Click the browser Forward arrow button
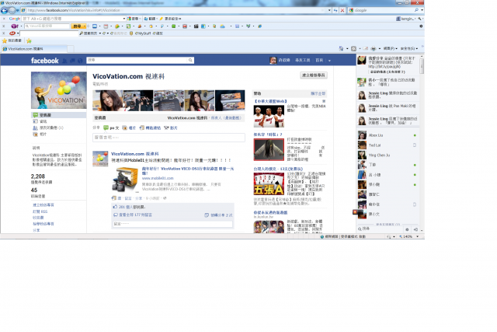This screenshot has width=497, height=332. coord(12,10)
